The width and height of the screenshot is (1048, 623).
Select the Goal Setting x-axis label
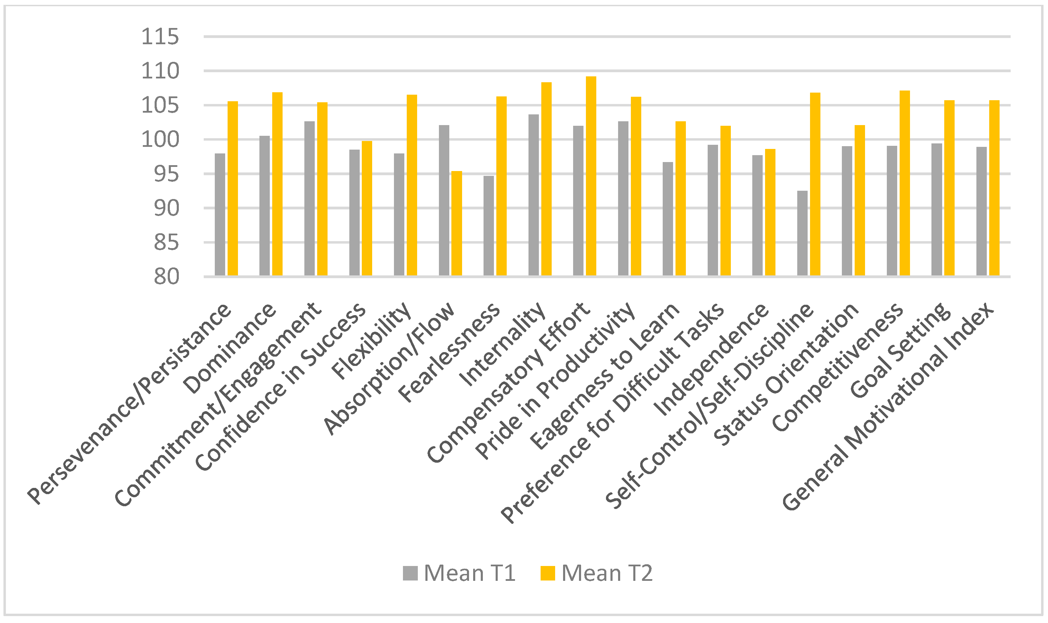tap(899, 350)
